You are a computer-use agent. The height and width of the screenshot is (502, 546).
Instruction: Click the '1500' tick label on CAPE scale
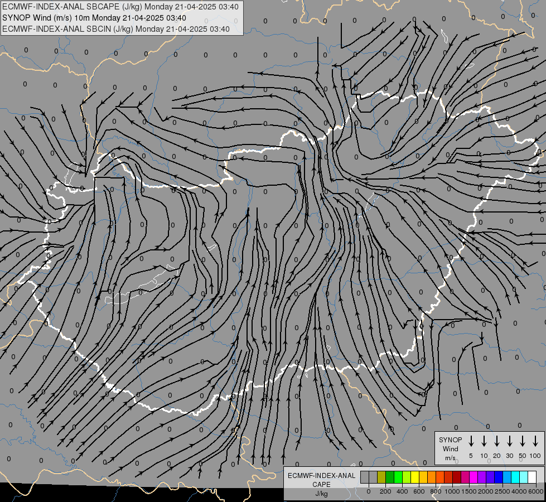tap(469, 491)
